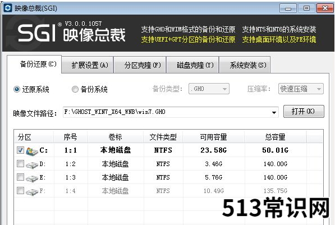Expand the image file path dropdown arrow

click(274, 112)
